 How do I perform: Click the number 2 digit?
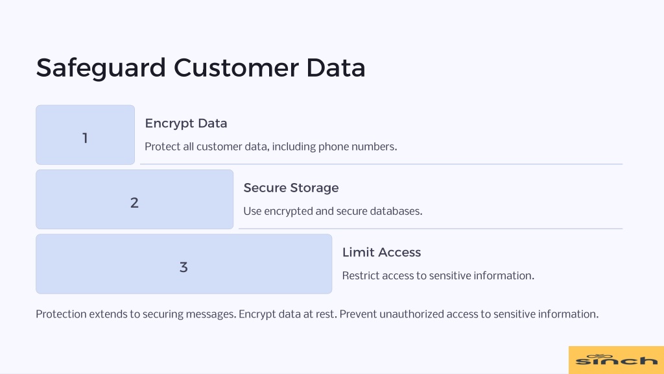[134, 203]
